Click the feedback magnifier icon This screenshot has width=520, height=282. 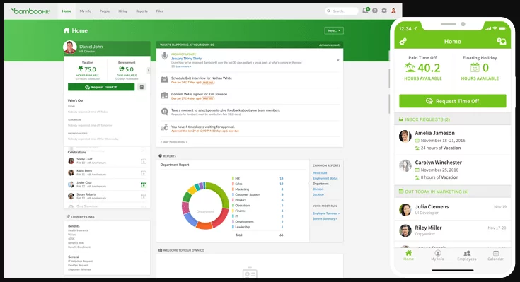coord(164,112)
